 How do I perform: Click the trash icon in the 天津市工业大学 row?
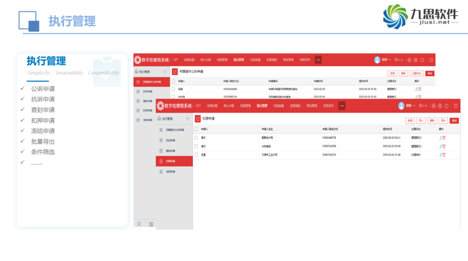pyautogui.click(x=444, y=155)
